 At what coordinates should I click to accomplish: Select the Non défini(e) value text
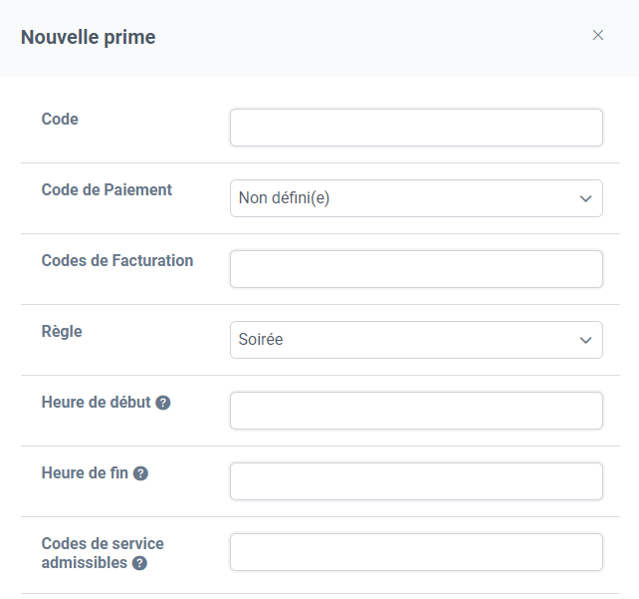(x=284, y=198)
